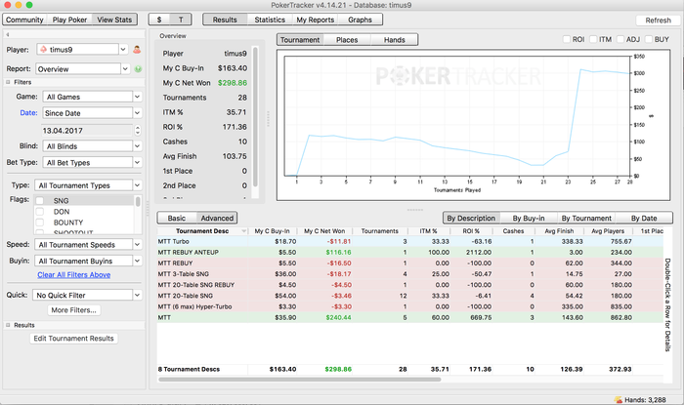Viewport: 684px width, 405px height.
Task: Open the Buyin dropdown
Action: tap(137, 261)
